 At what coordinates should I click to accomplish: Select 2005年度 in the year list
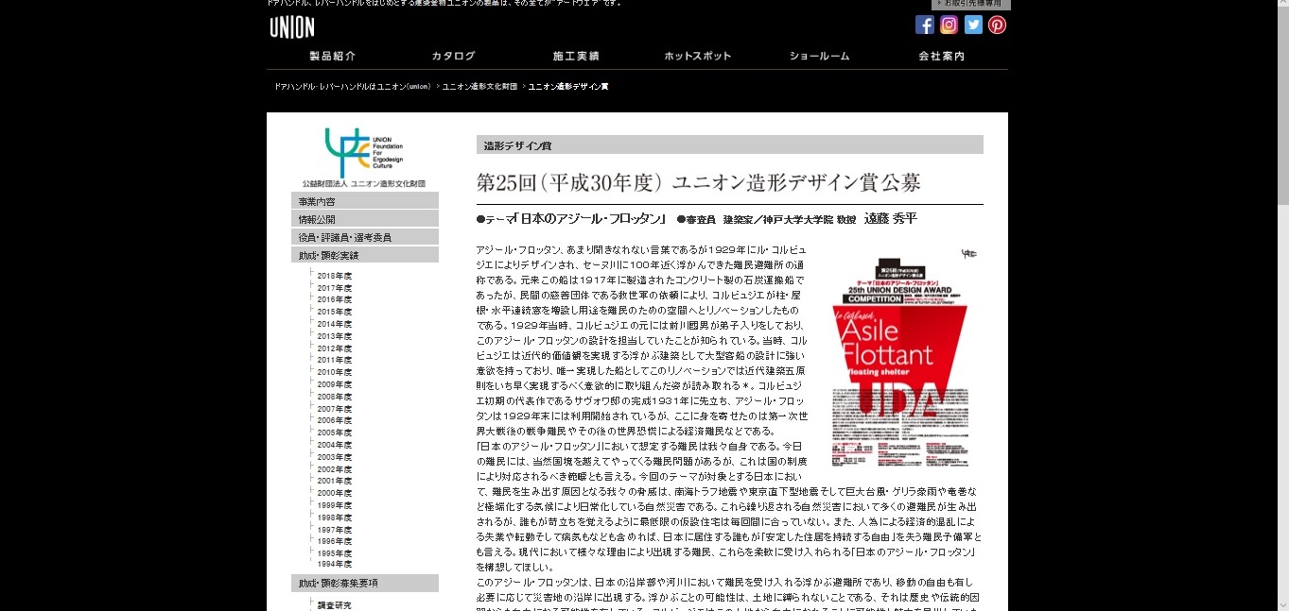coord(335,433)
